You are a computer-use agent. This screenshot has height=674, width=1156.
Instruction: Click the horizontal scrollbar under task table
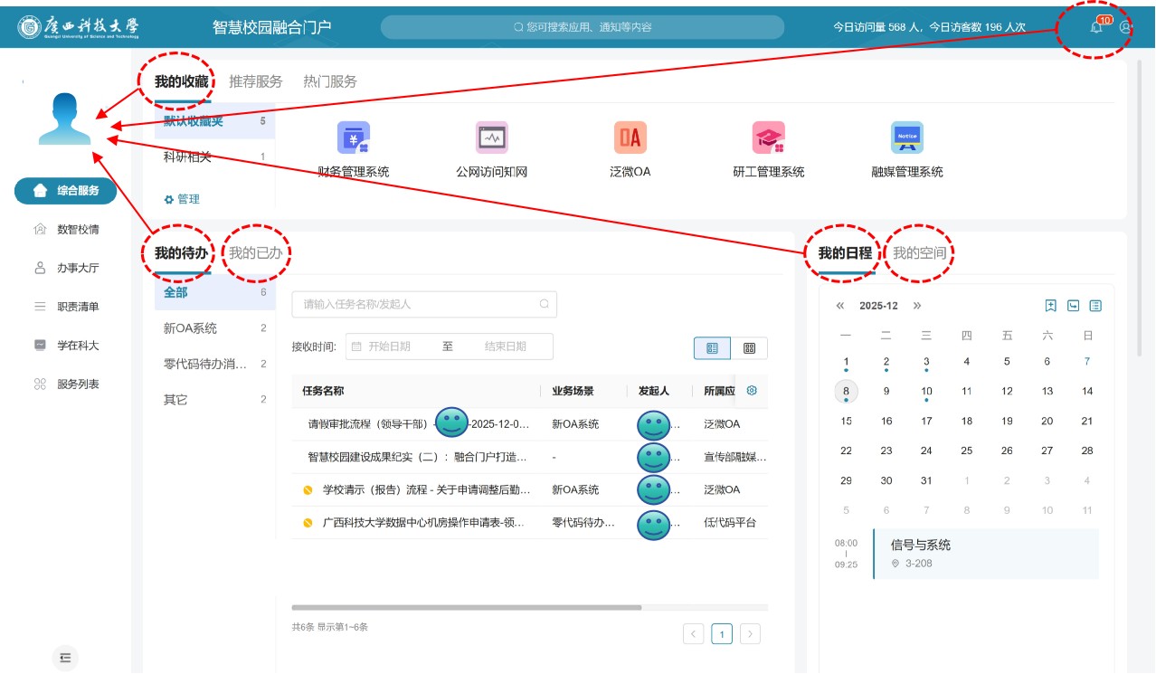coord(466,607)
